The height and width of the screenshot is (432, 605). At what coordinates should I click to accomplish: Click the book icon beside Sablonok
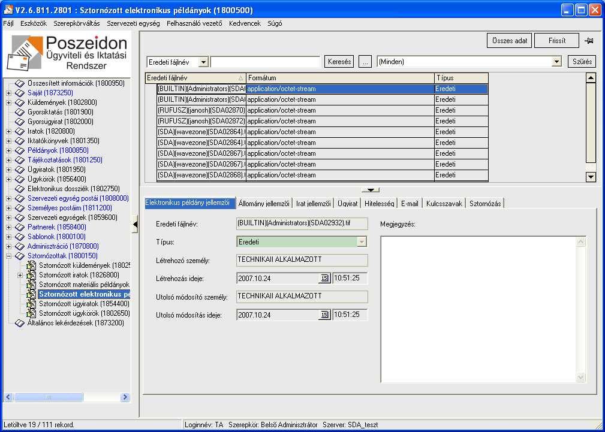20,237
